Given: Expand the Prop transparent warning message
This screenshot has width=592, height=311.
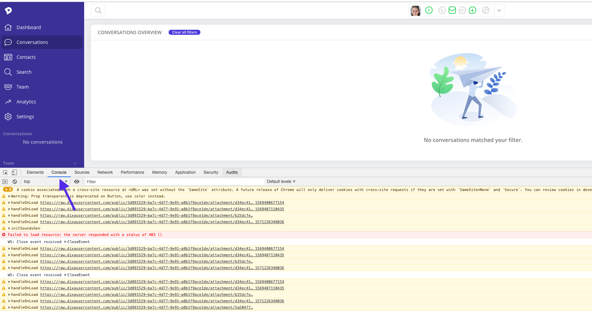Looking at the screenshot, I should coord(9,196).
